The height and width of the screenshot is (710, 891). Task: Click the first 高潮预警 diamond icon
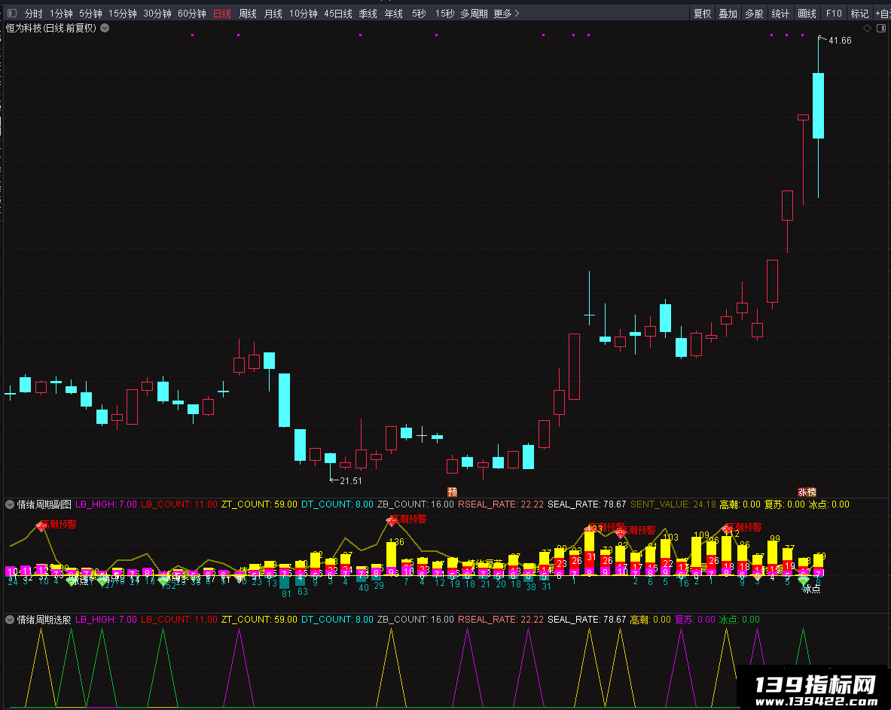pyautogui.click(x=41, y=526)
